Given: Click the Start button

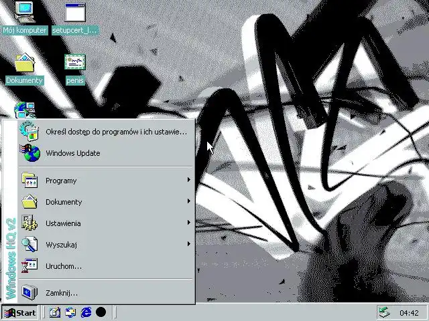Looking at the screenshot, I should pyautogui.click(x=19, y=312).
